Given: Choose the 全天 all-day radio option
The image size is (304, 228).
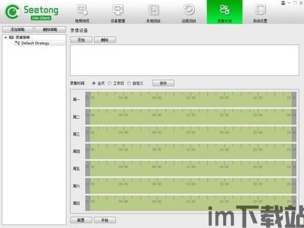Looking at the screenshot, I should [94, 83].
